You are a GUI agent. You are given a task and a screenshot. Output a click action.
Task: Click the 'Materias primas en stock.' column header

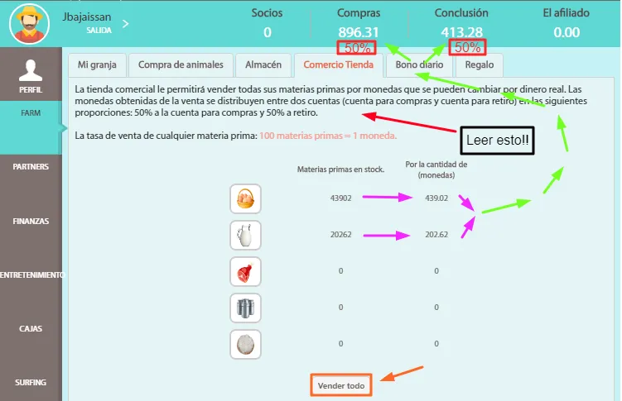tap(340, 169)
